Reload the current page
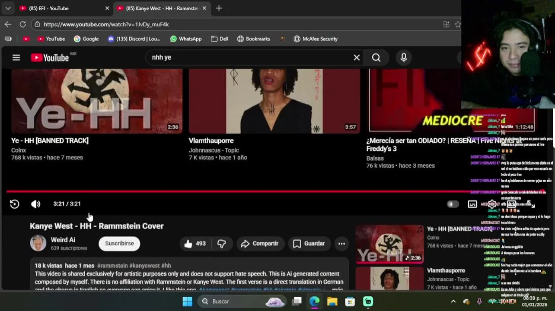 pos(22,24)
